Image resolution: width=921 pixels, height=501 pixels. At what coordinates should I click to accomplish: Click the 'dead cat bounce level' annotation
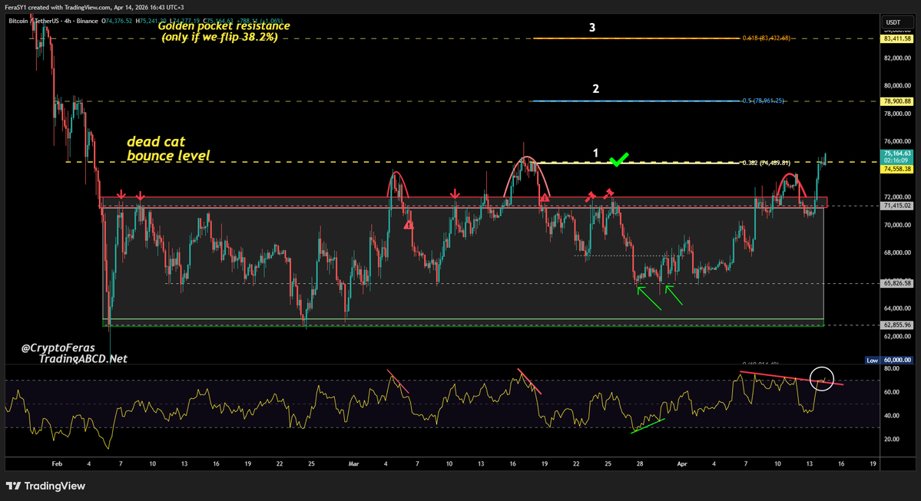[168, 148]
